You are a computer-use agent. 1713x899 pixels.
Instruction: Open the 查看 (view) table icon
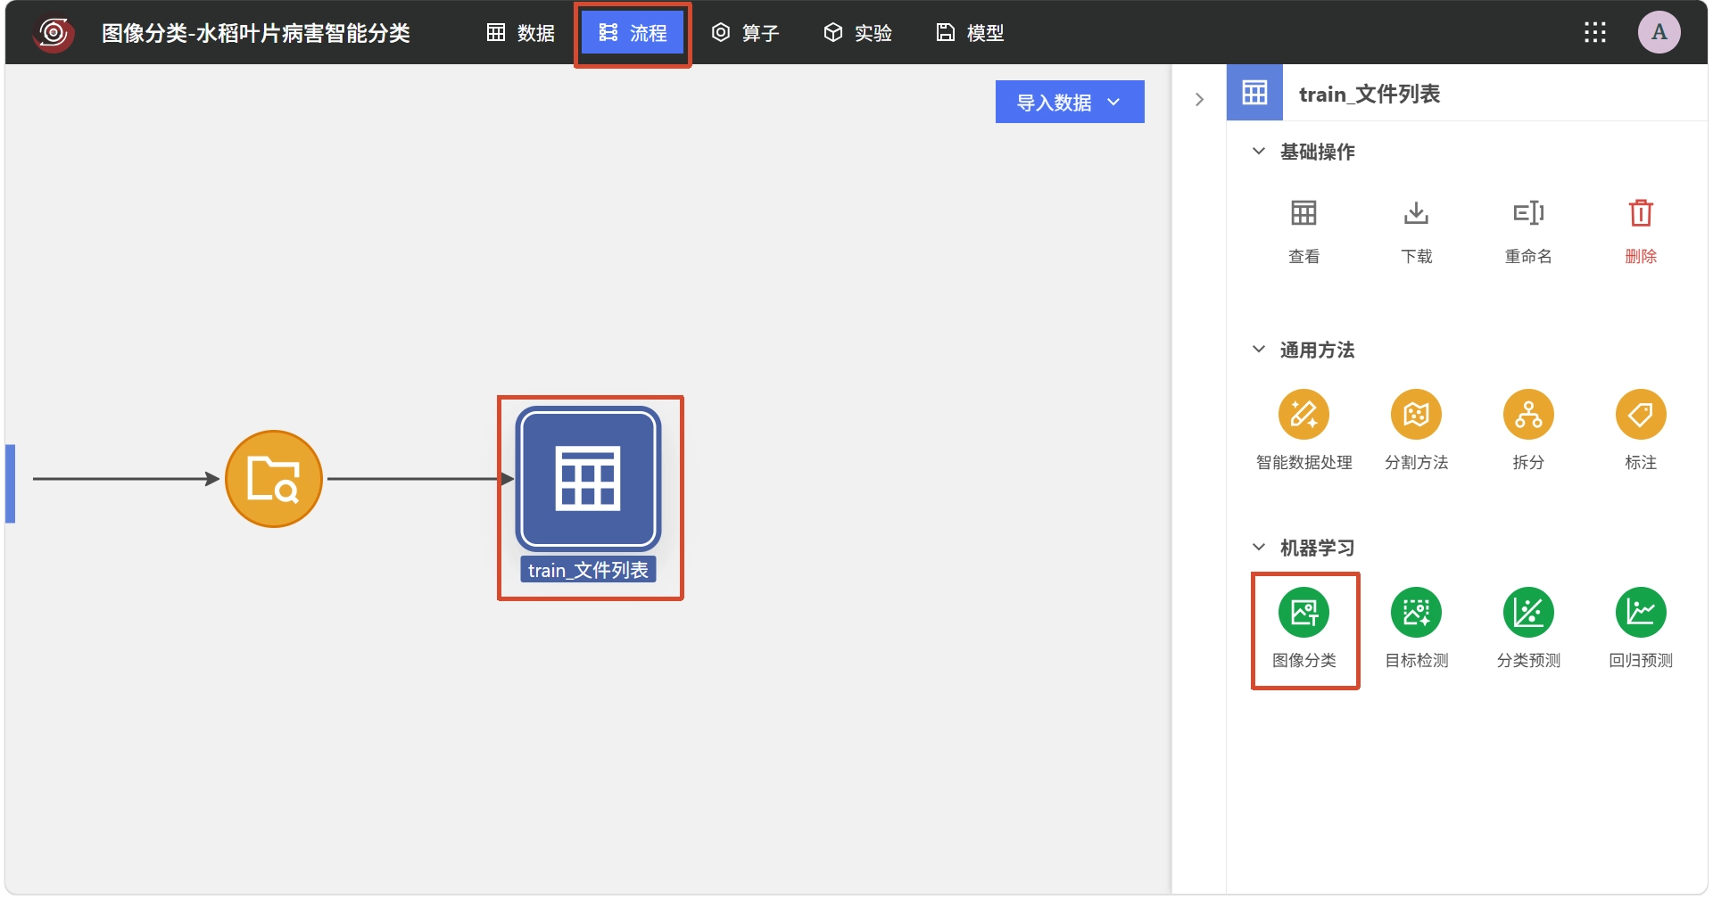[x=1303, y=213]
